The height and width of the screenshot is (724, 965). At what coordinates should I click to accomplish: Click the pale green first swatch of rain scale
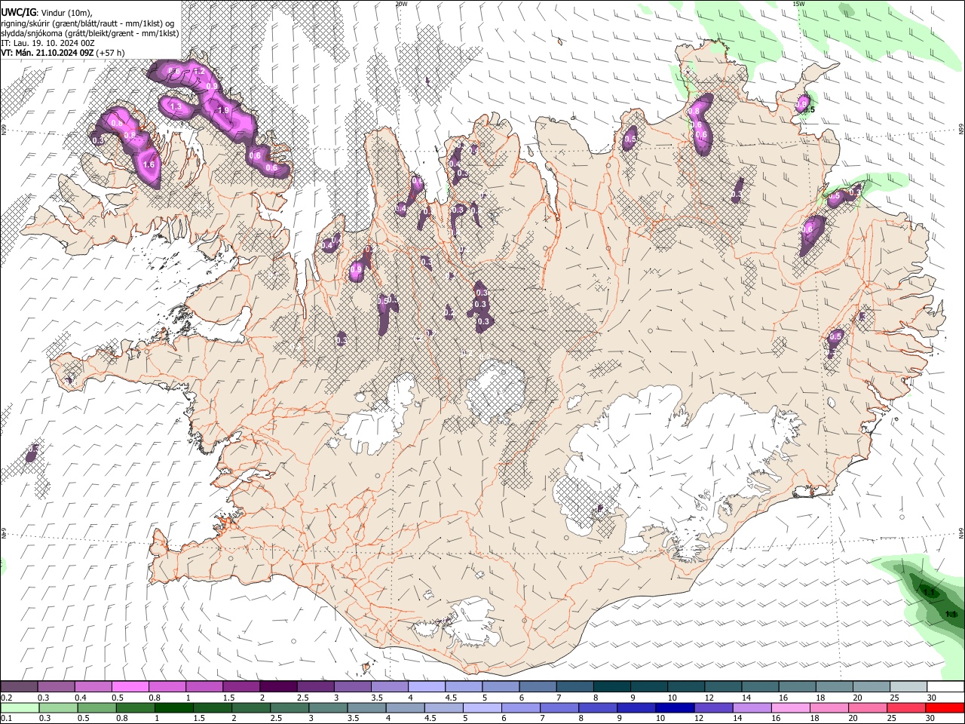click(20, 707)
